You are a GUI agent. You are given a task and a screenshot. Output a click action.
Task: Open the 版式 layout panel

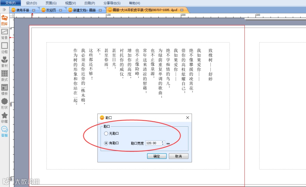(x=4, y=76)
